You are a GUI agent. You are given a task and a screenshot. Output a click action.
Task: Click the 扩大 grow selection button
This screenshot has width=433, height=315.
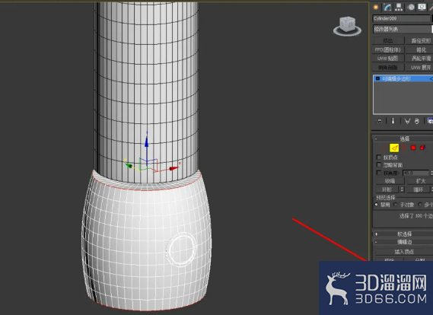(420, 181)
